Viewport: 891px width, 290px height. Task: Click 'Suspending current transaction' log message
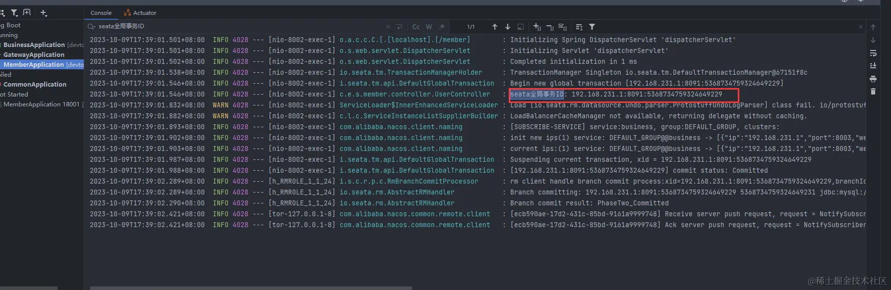point(660,159)
